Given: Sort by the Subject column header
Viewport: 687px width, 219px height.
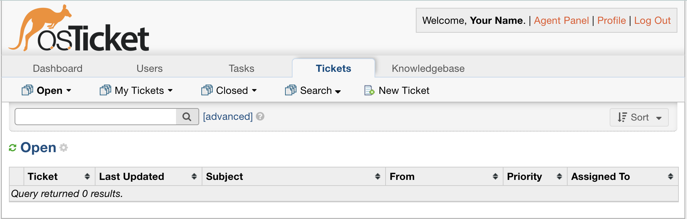Looking at the screenshot, I should [x=224, y=176].
